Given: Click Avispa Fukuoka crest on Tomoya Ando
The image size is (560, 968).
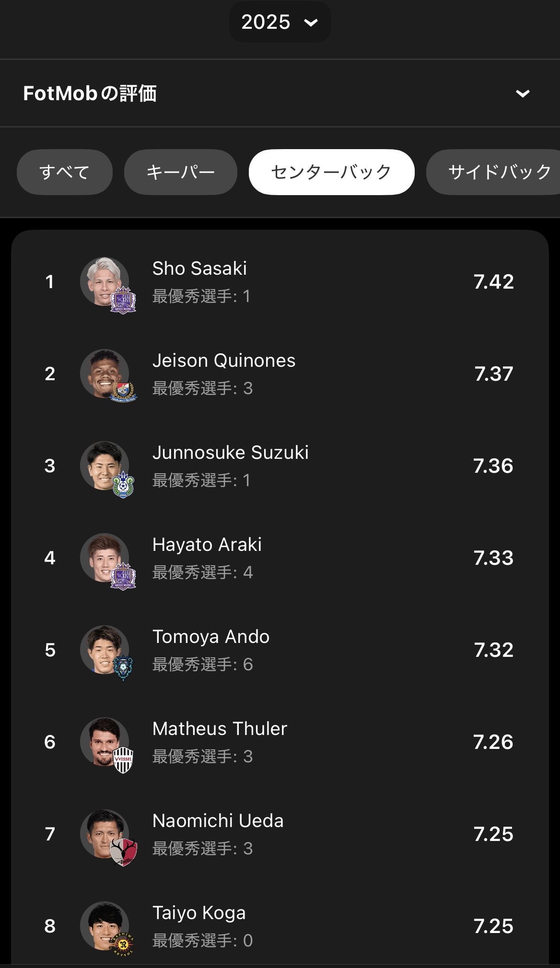Looking at the screenshot, I should [123, 668].
